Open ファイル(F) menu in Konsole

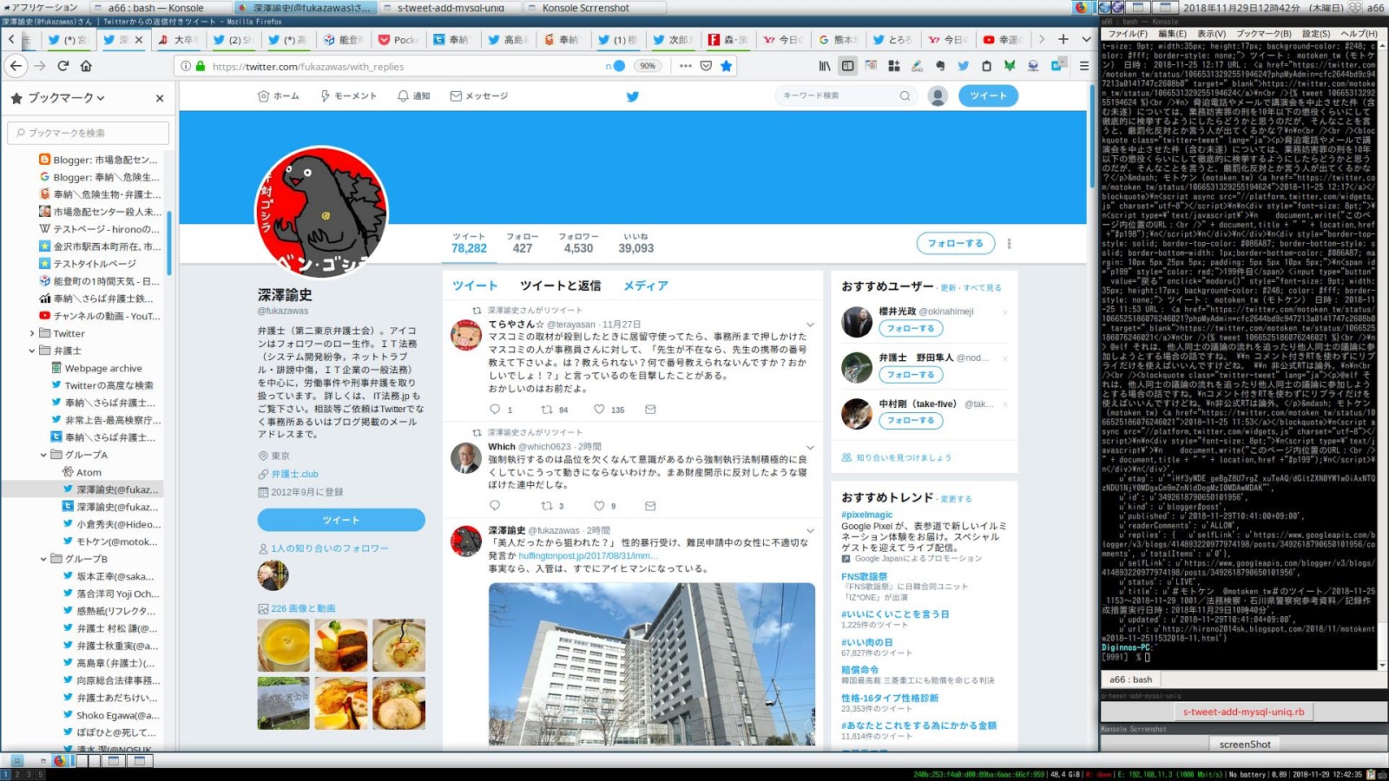click(x=1128, y=34)
